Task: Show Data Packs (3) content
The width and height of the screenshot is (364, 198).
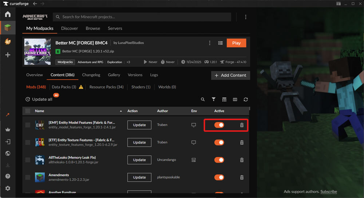Action: (64, 87)
